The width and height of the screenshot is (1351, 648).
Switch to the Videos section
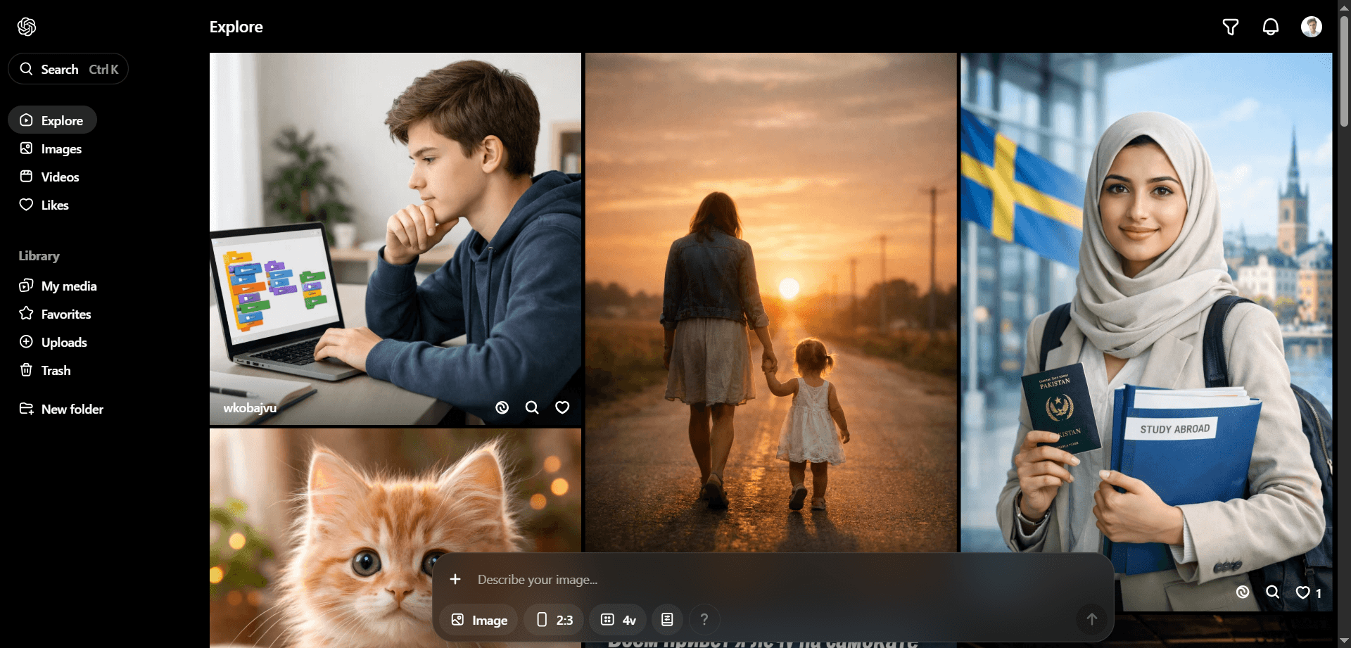point(60,177)
